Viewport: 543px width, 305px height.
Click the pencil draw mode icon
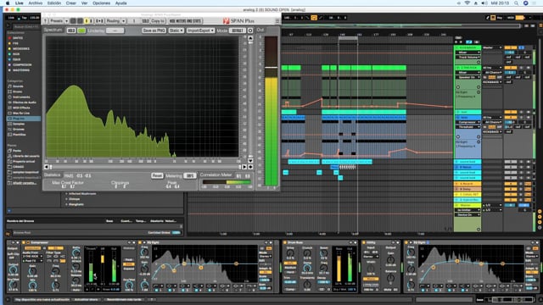[x=487, y=18]
